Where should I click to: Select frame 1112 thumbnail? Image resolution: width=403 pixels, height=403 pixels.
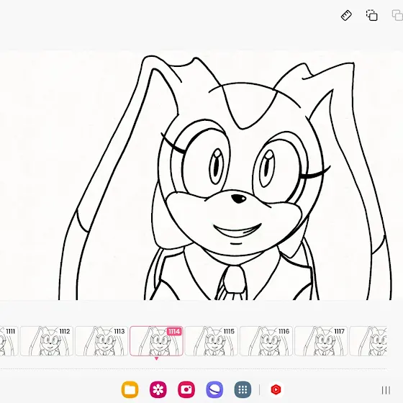47,341
